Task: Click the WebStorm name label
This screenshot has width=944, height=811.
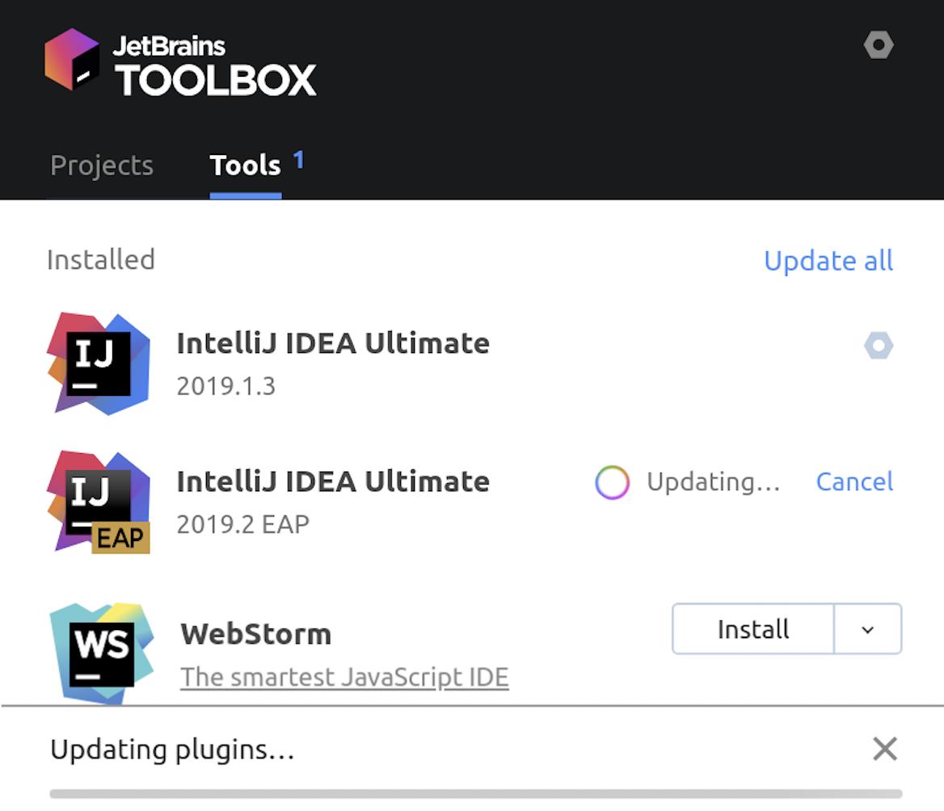Action: [x=256, y=634]
